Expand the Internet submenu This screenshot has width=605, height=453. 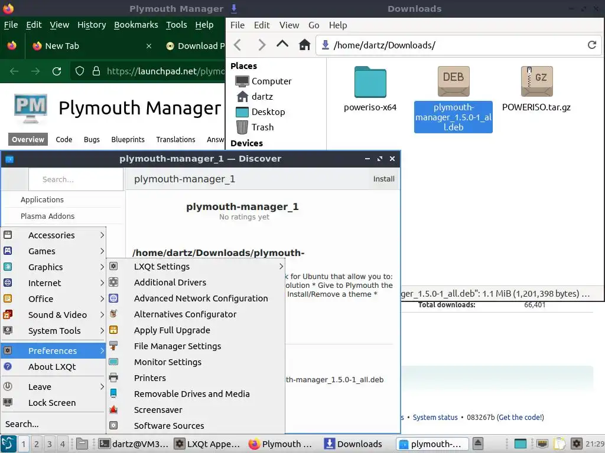pyautogui.click(x=54, y=283)
